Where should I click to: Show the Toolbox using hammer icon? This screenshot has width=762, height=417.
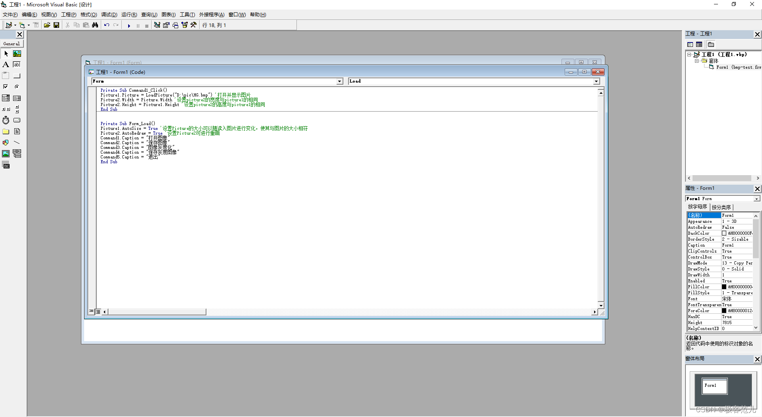194,25
